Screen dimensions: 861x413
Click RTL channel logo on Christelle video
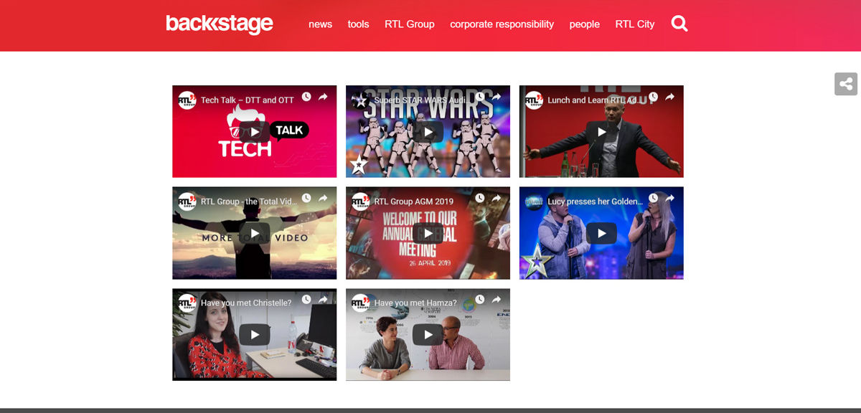click(x=187, y=303)
